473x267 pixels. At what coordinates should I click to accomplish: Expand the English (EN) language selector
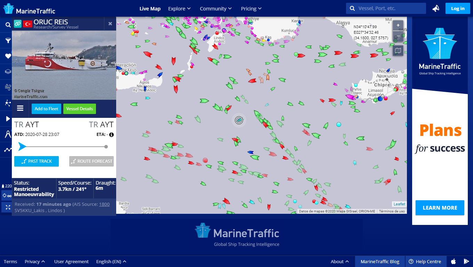point(111,261)
